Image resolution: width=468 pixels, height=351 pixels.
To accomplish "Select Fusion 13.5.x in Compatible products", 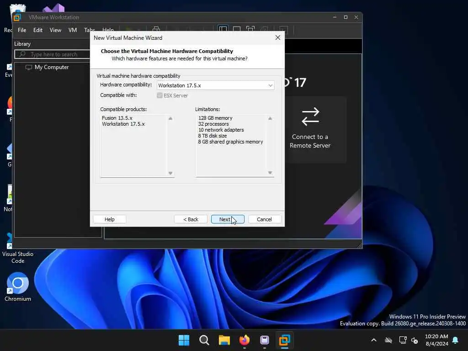I will tap(117, 118).
